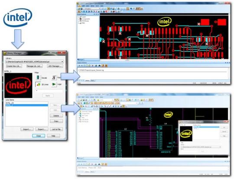Open File menu in PADS Logic window
This screenshot has width=234, height=179.
coord(79,97)
